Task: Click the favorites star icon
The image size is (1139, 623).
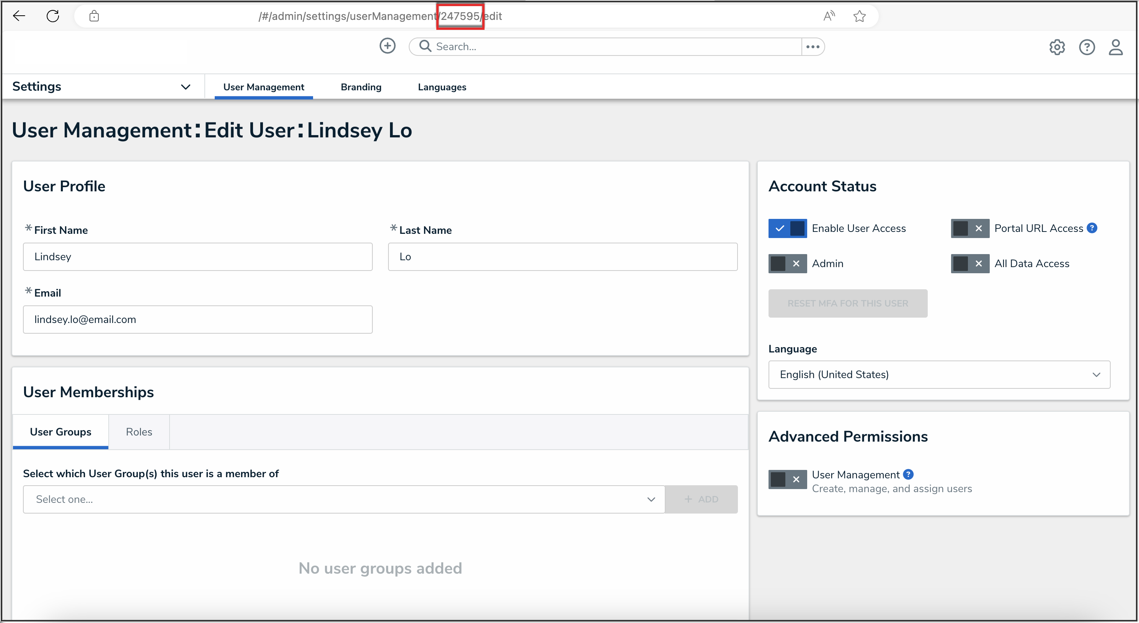Action: click(859, 16)
